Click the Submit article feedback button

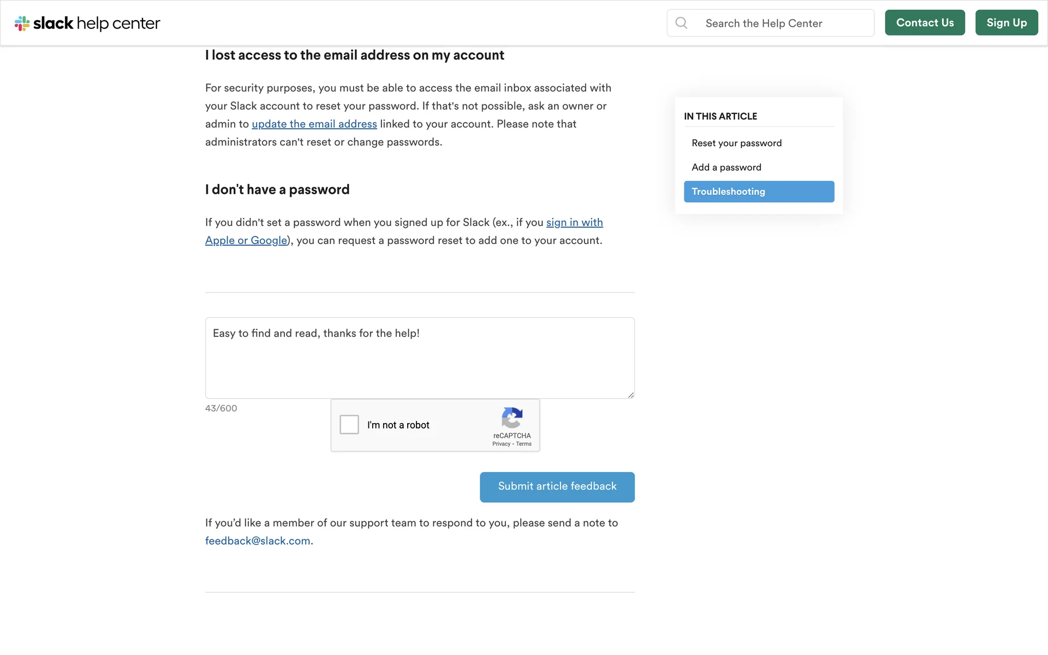557,487
